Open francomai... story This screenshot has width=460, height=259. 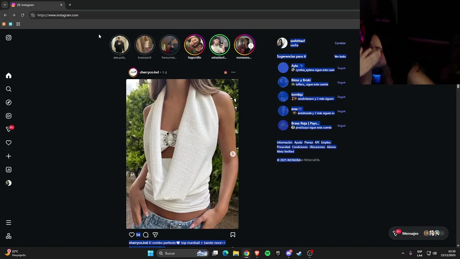point(169,45)
